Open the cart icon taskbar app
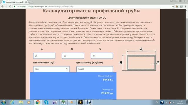Image resolution: width=188 pixels, height=105 pixels. pos(89,102)
